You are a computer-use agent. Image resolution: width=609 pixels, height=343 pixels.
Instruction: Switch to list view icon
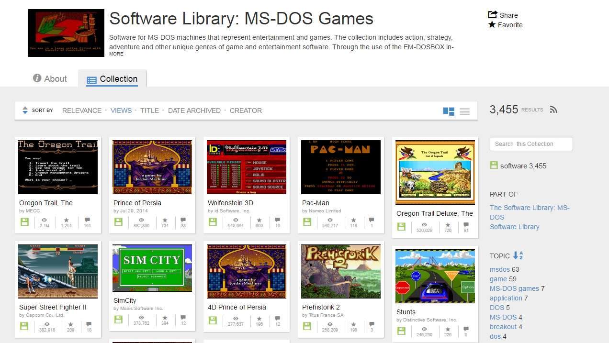click(464, 111)
